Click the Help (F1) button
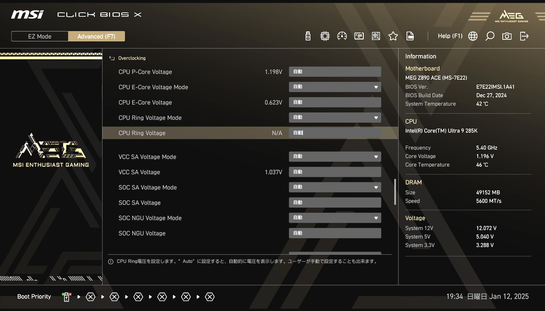Viewport: 545px width, 311px height. (450, 36)
